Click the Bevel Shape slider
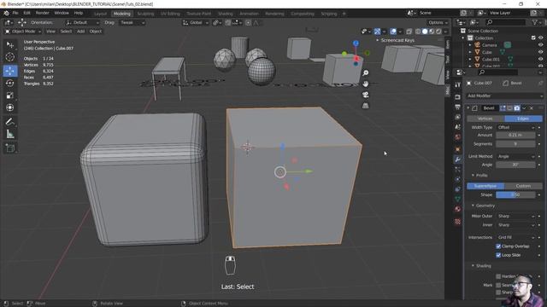 click(x=515, y=195)
